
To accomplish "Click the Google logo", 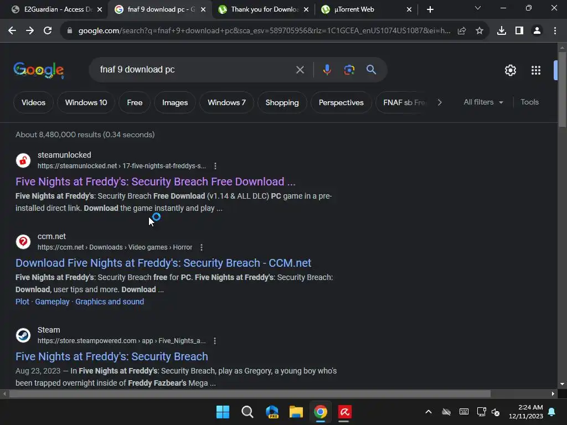I will pyautogui.click(x=39, y=70).
